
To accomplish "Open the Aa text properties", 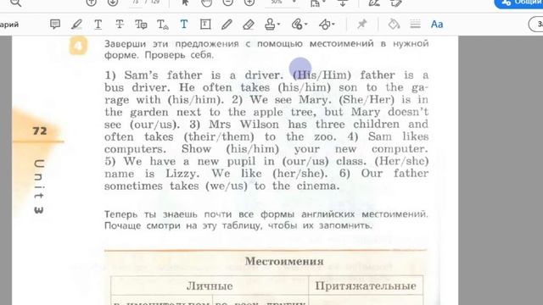I will click(x=437, y=25).
